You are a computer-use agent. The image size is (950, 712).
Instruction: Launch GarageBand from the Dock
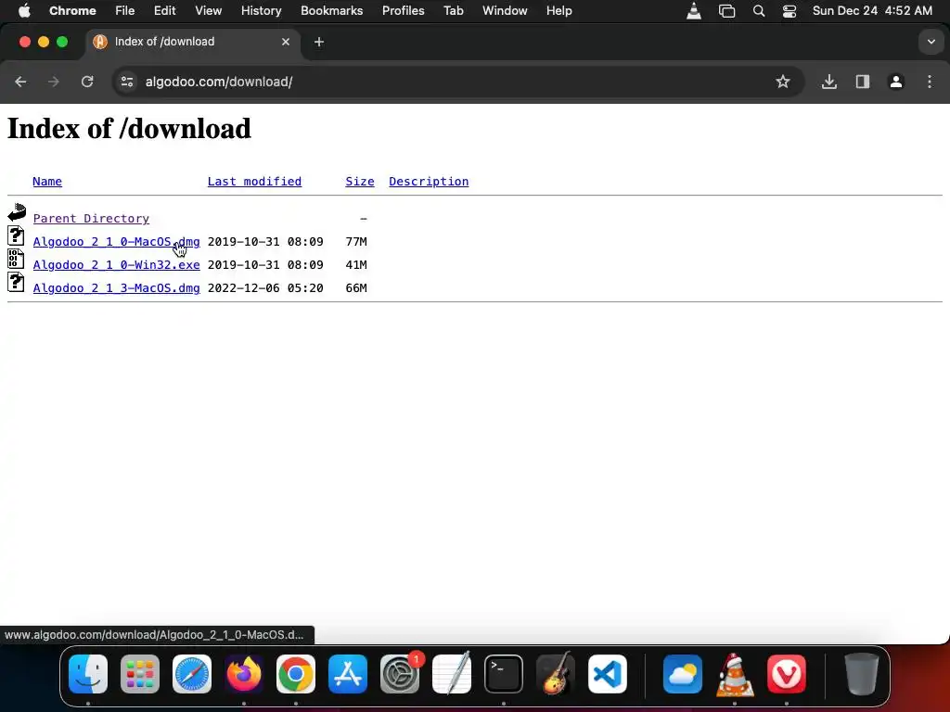[556, 673]
